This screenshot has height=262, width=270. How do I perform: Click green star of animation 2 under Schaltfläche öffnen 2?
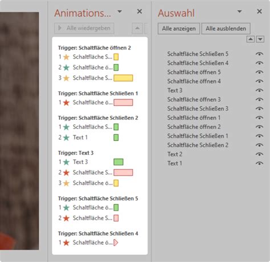pyautogui.click(x=66, y=67)
